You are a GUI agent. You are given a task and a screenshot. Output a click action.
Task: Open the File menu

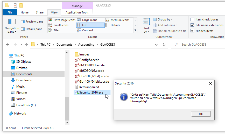tap(10, 12)
